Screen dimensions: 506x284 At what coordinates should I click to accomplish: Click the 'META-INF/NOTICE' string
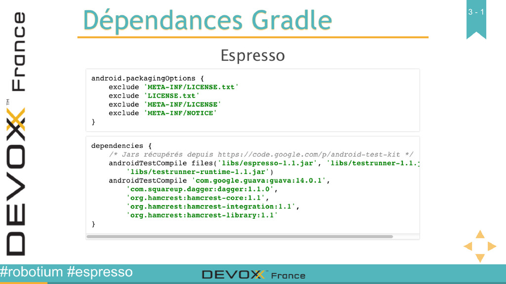pos(180,113)
